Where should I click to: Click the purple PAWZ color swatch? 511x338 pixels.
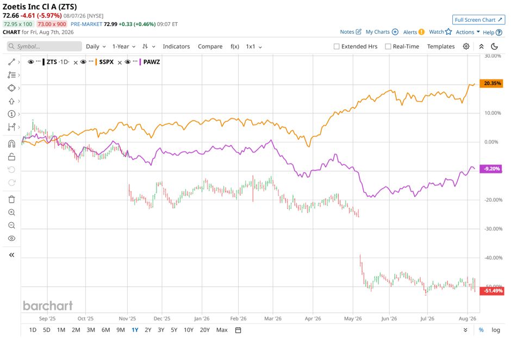tap(140, 62)
